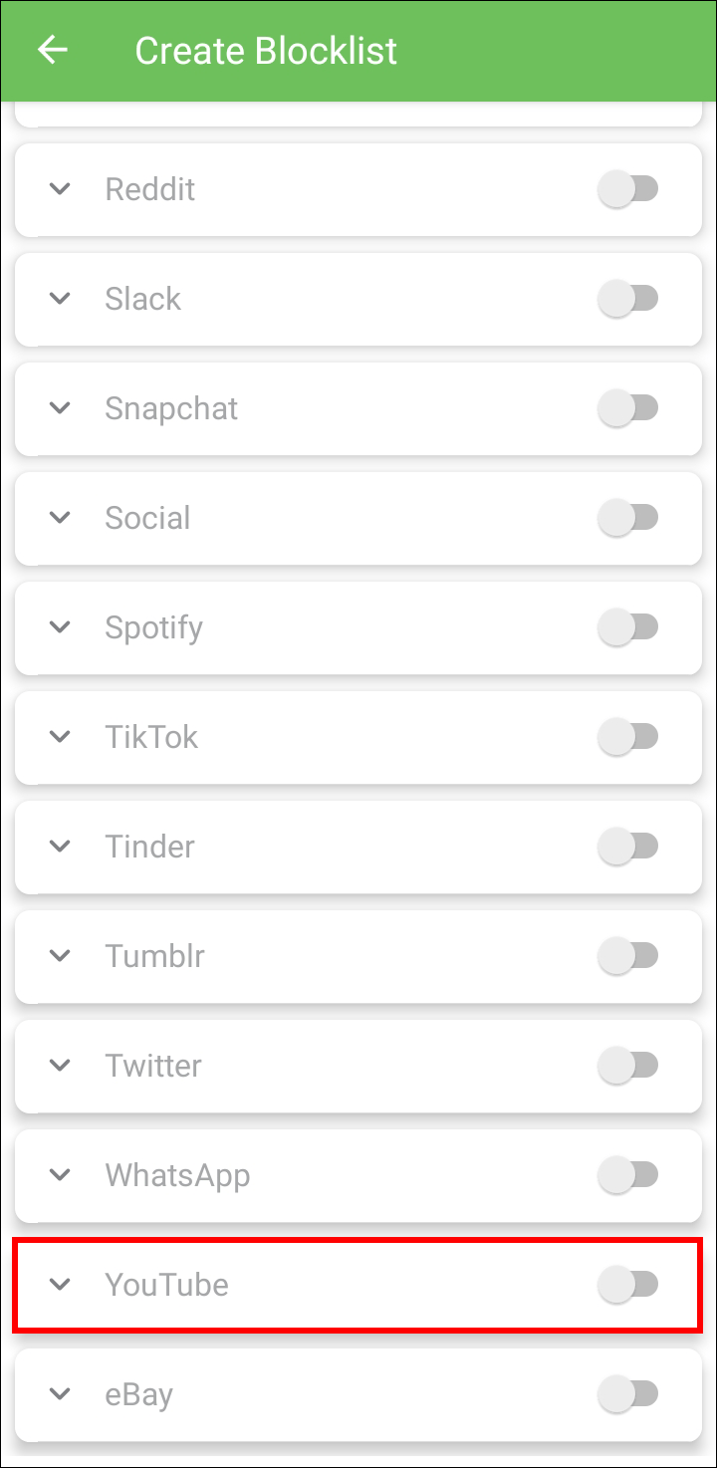Expand the Slack chevron arrow
Viewport: 717px width, 1468px height.
tap(61, 298)
